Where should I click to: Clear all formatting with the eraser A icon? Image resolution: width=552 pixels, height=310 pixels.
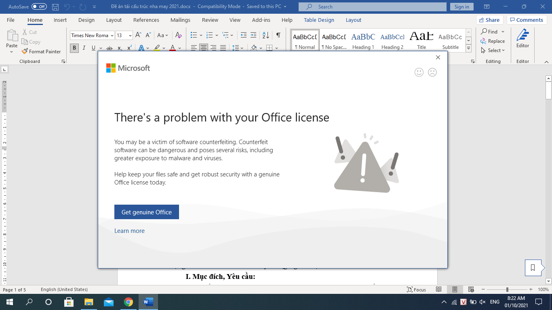[178, 36]
